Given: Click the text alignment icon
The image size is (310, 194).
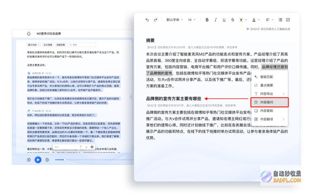Looking at the screenshot, I should pos(268,20).
